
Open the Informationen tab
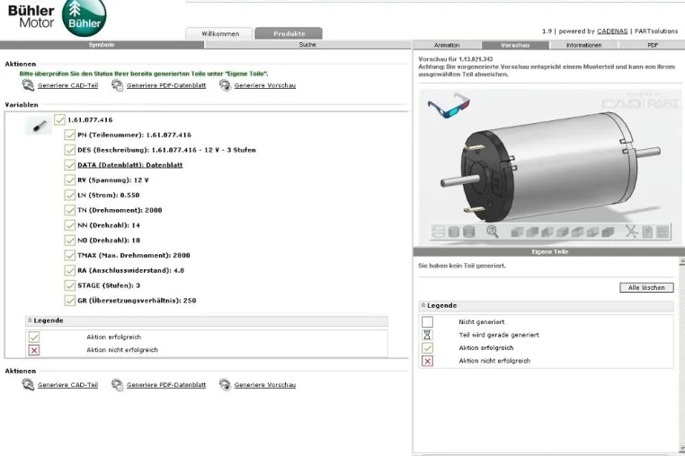coord(584,45)
